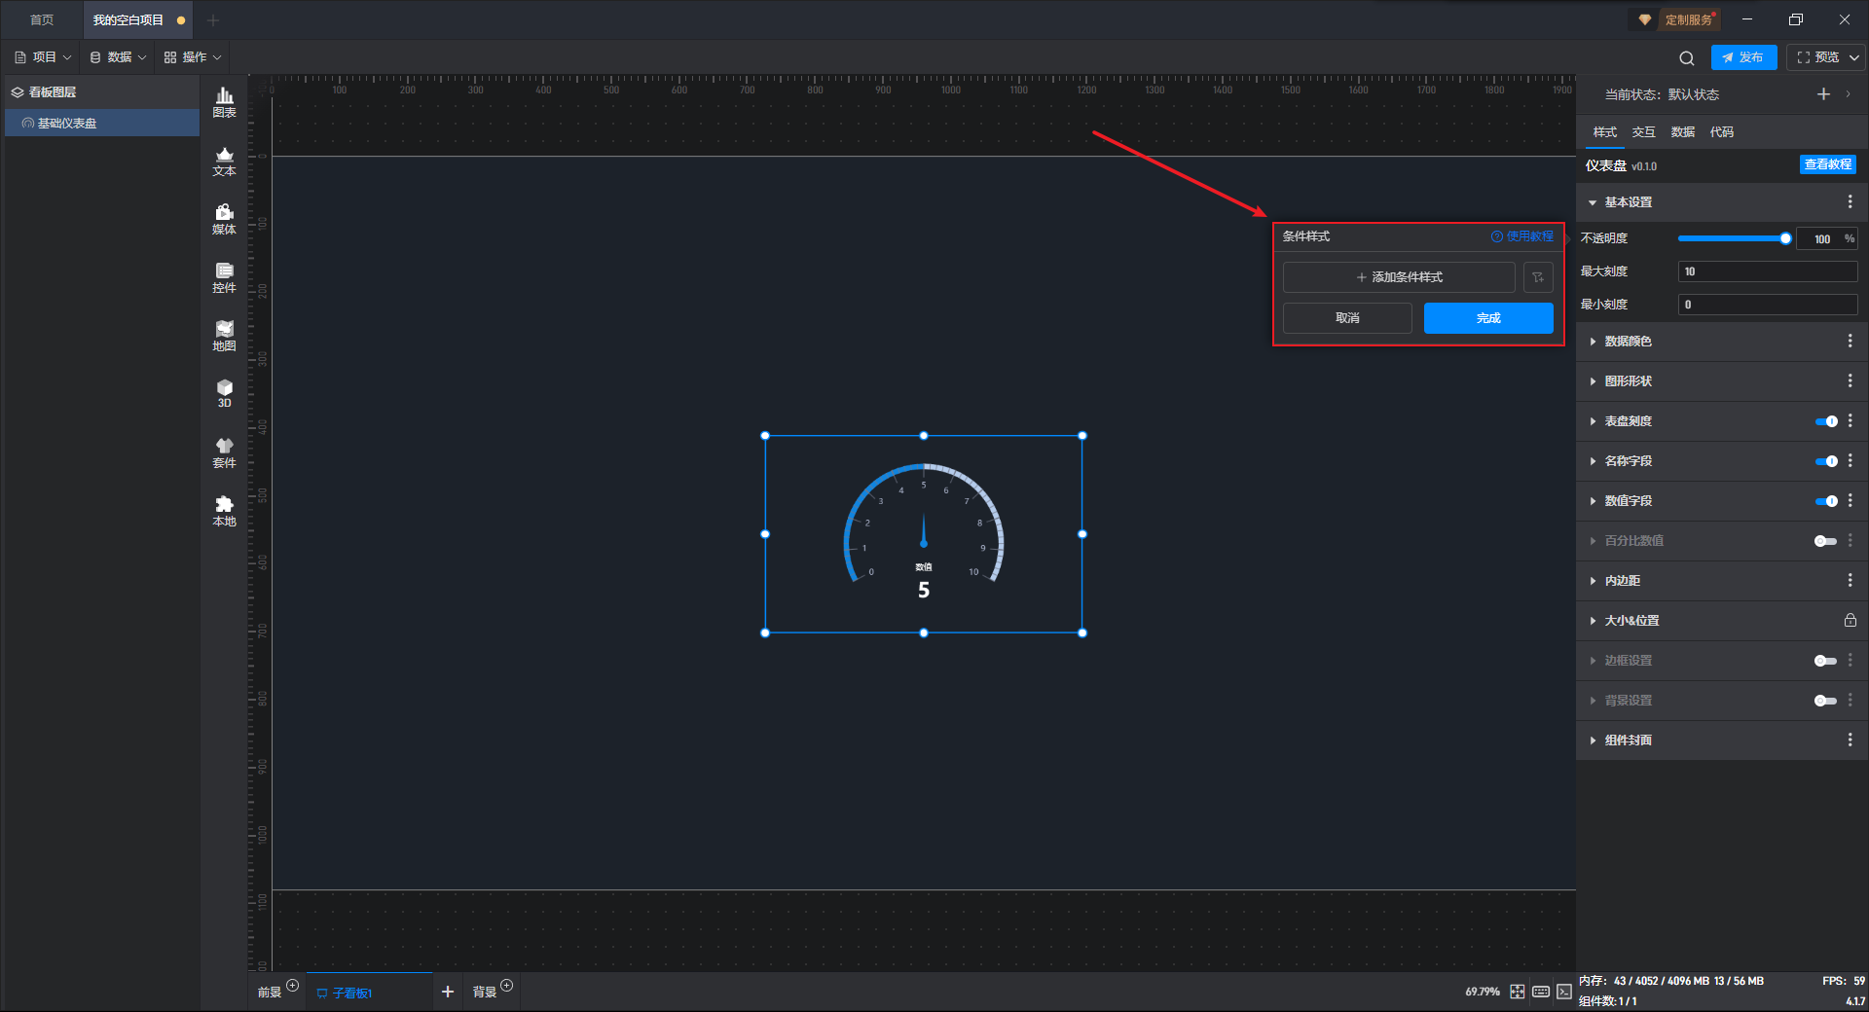
Task: Expand the 表盘刻度 section
Action: coord(1593,421)
